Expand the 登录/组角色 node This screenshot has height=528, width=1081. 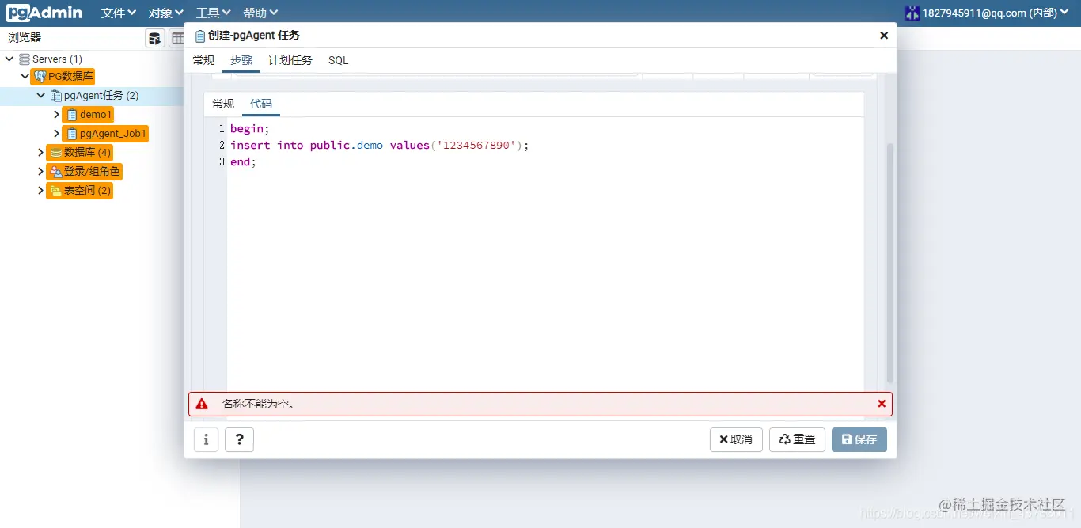41,171
